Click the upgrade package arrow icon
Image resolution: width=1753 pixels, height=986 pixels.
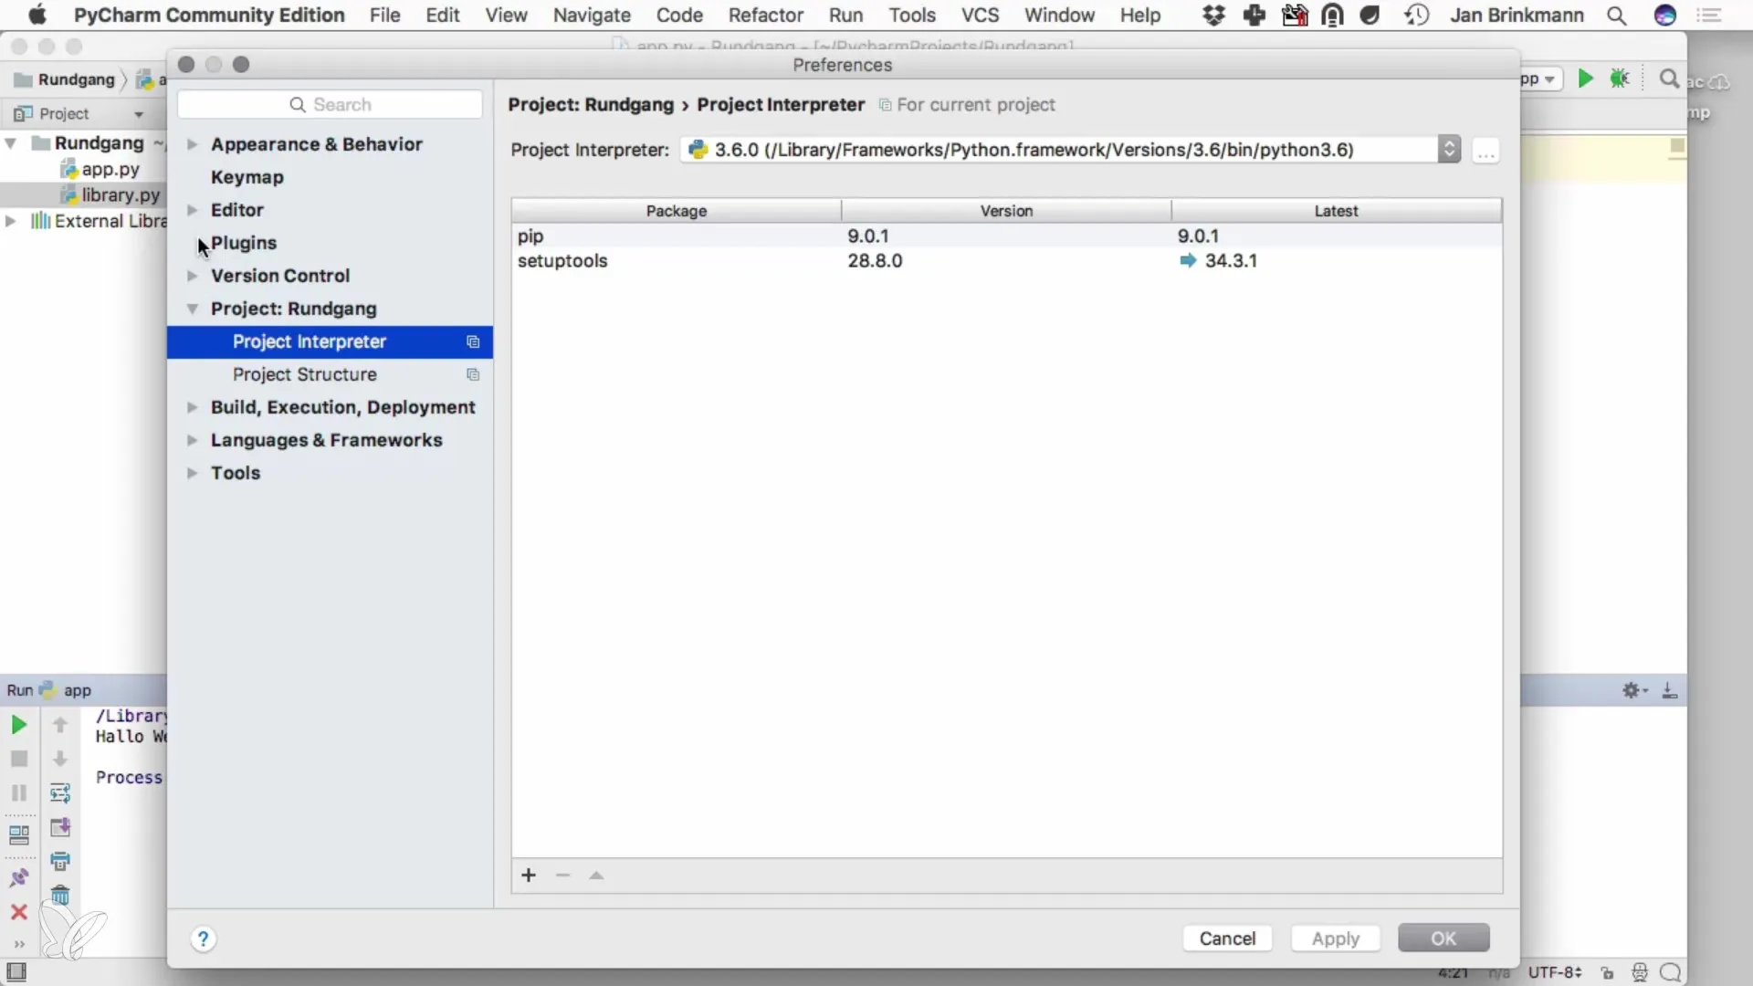[596, 876]
